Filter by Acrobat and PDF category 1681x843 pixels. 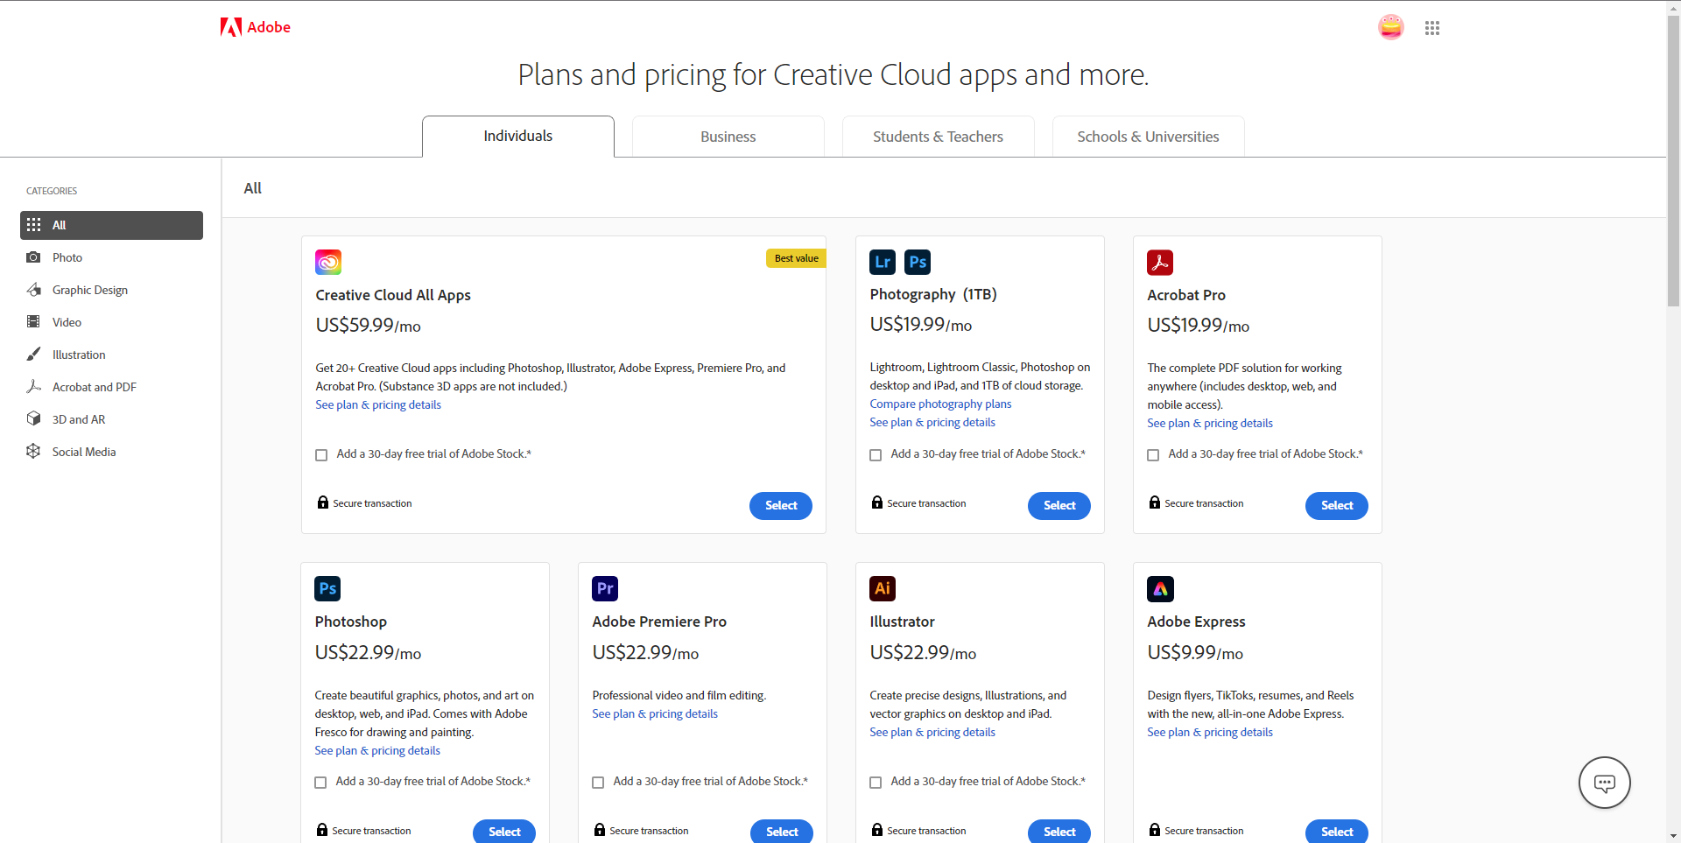[x=111, y=387]
